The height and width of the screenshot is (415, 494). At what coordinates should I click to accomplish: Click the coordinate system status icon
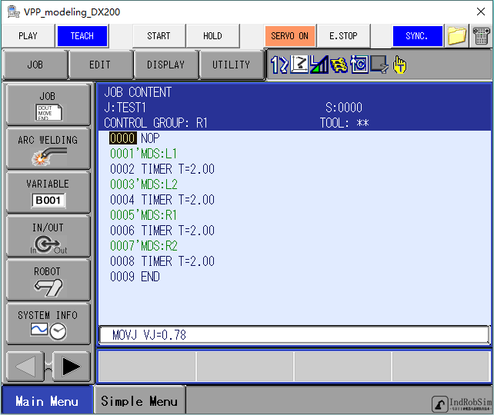[299, 65]
